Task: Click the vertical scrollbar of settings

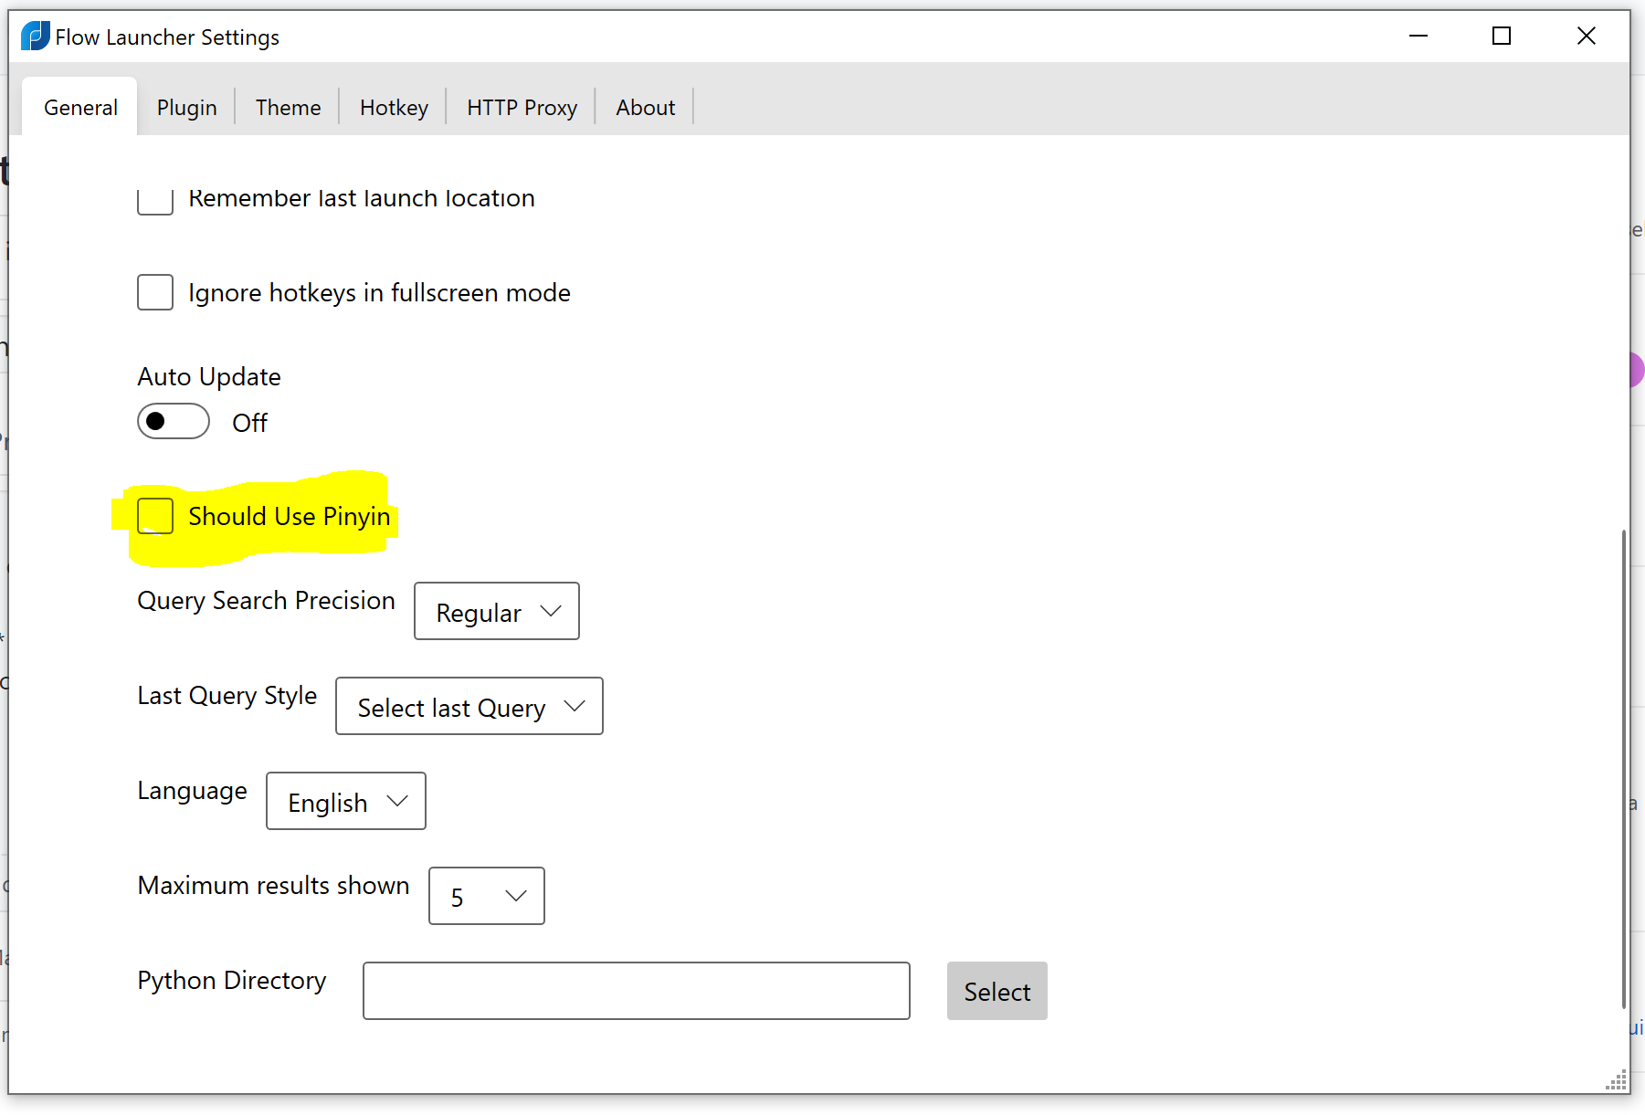Action: [1624, 769]
